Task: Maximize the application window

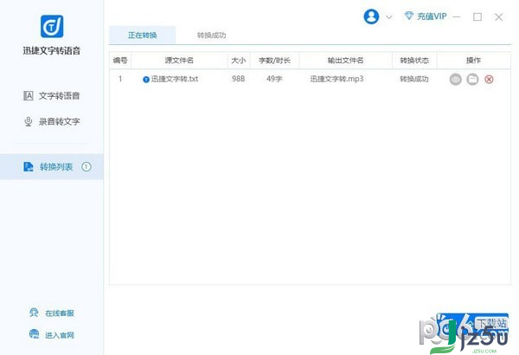Action: tap(477, 17)
